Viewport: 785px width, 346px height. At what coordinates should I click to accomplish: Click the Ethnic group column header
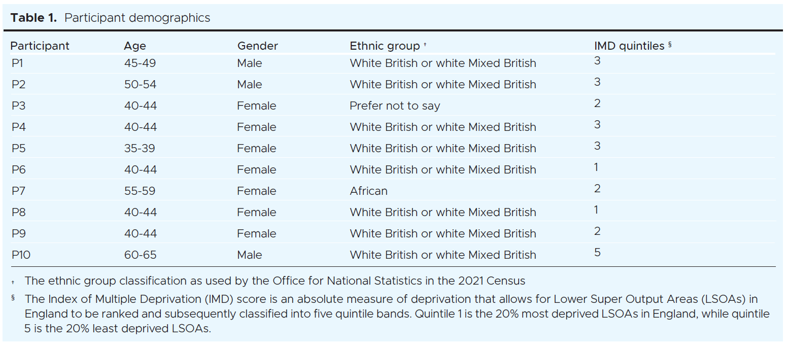(x=384, y=46)
